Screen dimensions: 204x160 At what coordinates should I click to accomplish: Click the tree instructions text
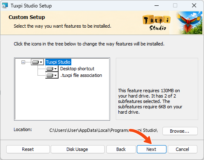(x=89, y=44)
